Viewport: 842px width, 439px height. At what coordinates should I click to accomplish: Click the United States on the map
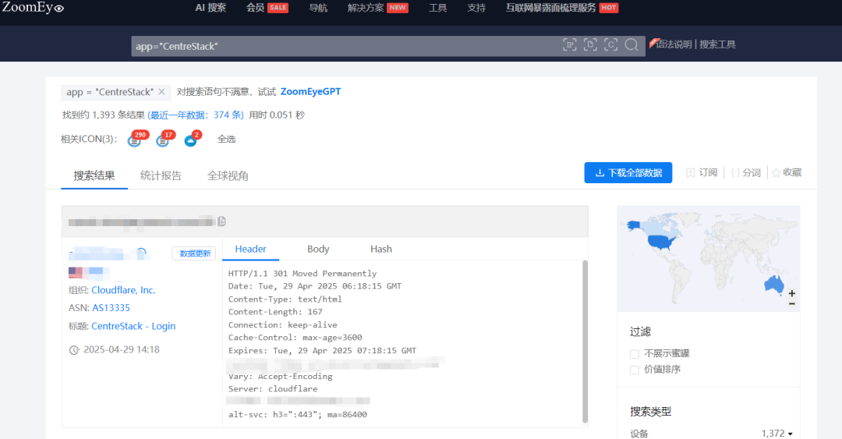pyautogui.click(x=660, y=242)
